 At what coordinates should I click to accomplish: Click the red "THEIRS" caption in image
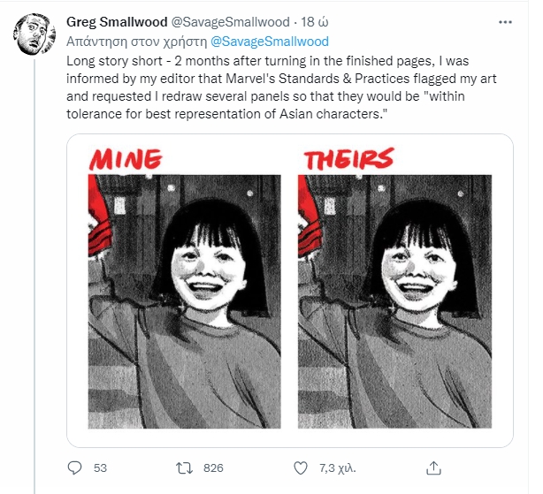click(348, 159)
